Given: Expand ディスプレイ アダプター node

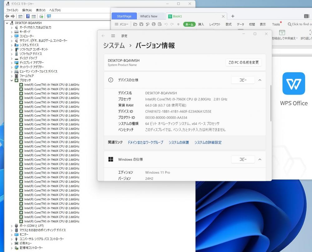Looking at the screenshot, I should 12,63.
